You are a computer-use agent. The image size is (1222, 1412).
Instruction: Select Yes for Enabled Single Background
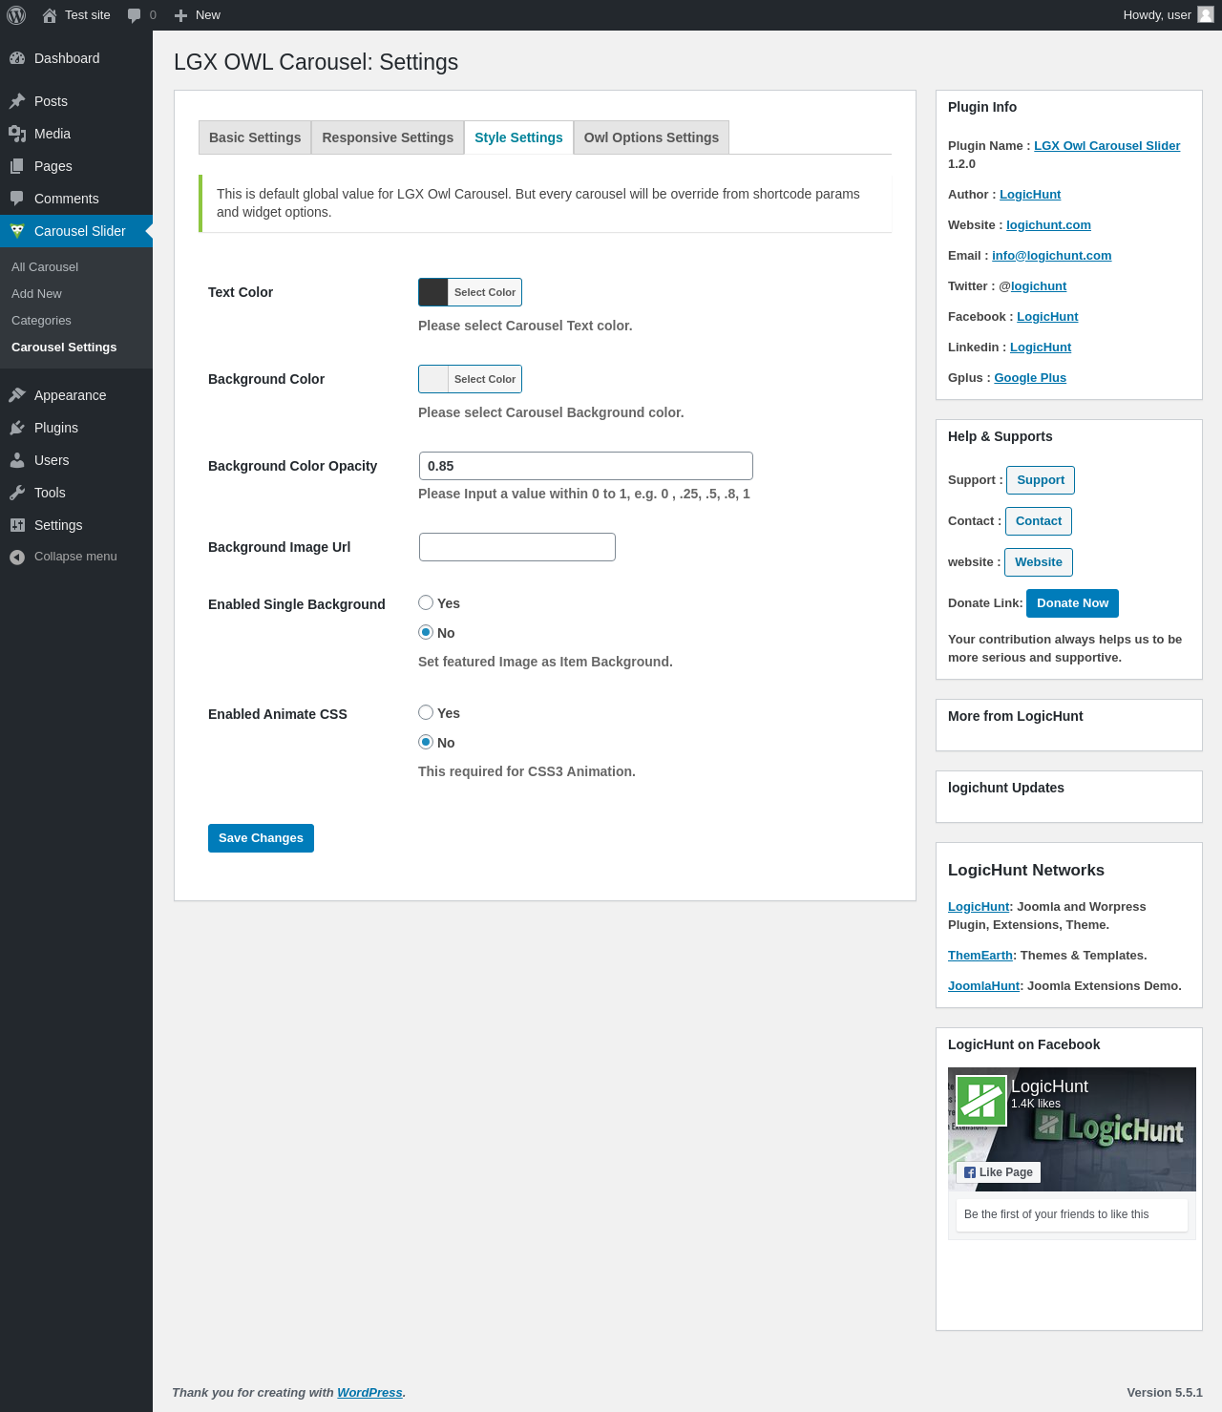point(426,602)
